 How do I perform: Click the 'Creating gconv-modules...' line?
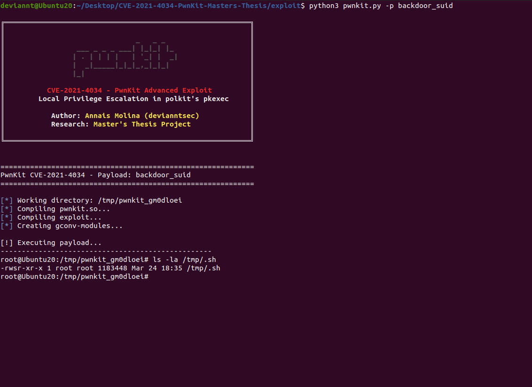click(x=62, y=226)
